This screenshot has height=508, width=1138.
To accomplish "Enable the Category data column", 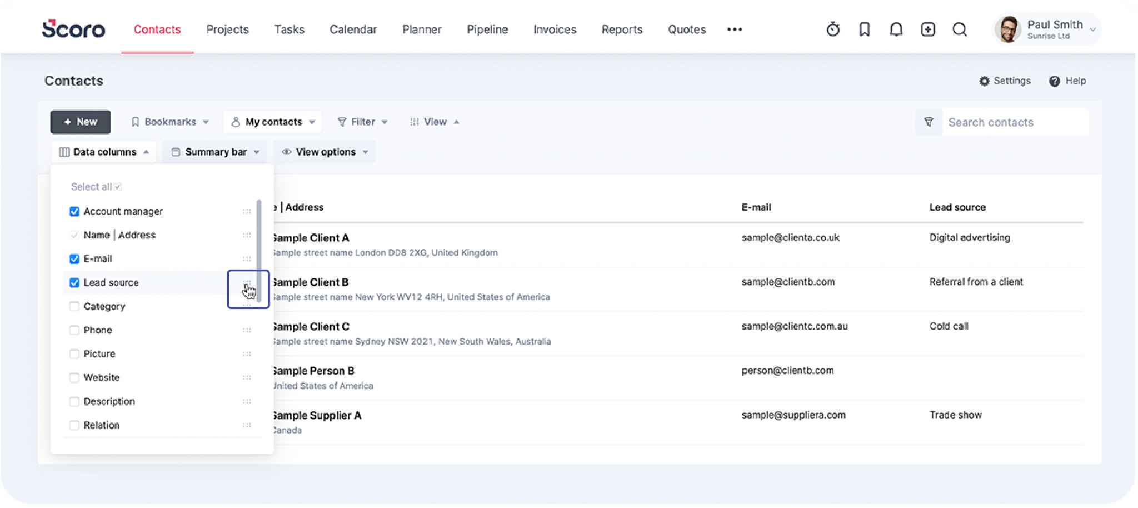I will (x=74, y=306).
